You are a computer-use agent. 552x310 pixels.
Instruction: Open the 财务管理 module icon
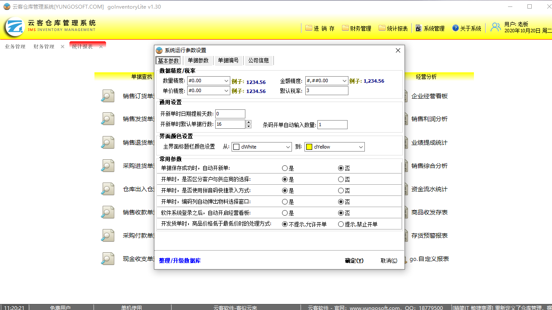345,27
